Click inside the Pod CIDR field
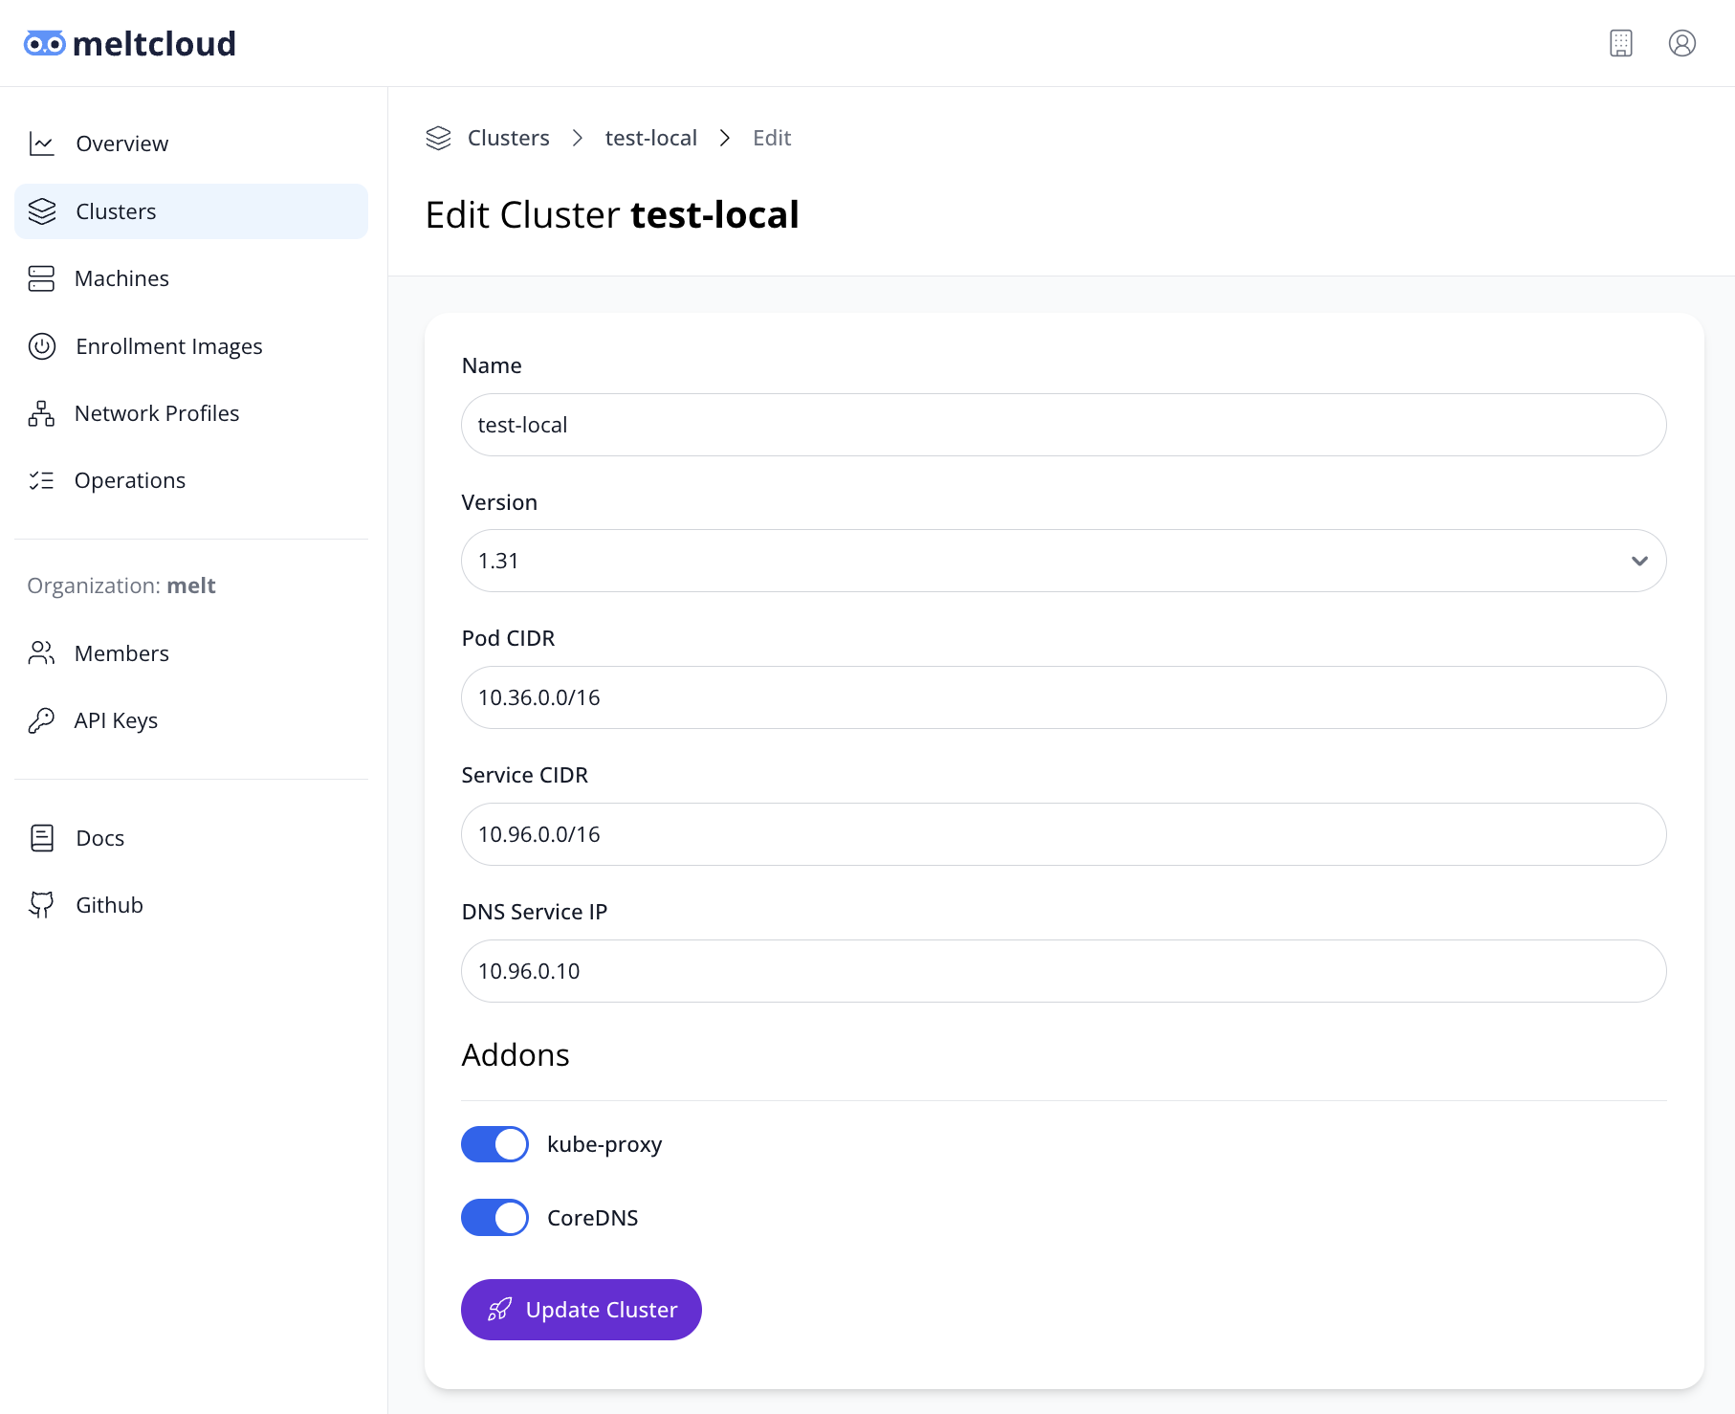The width and height of the screenshot is (1735, 1414). pos(1064,697)
